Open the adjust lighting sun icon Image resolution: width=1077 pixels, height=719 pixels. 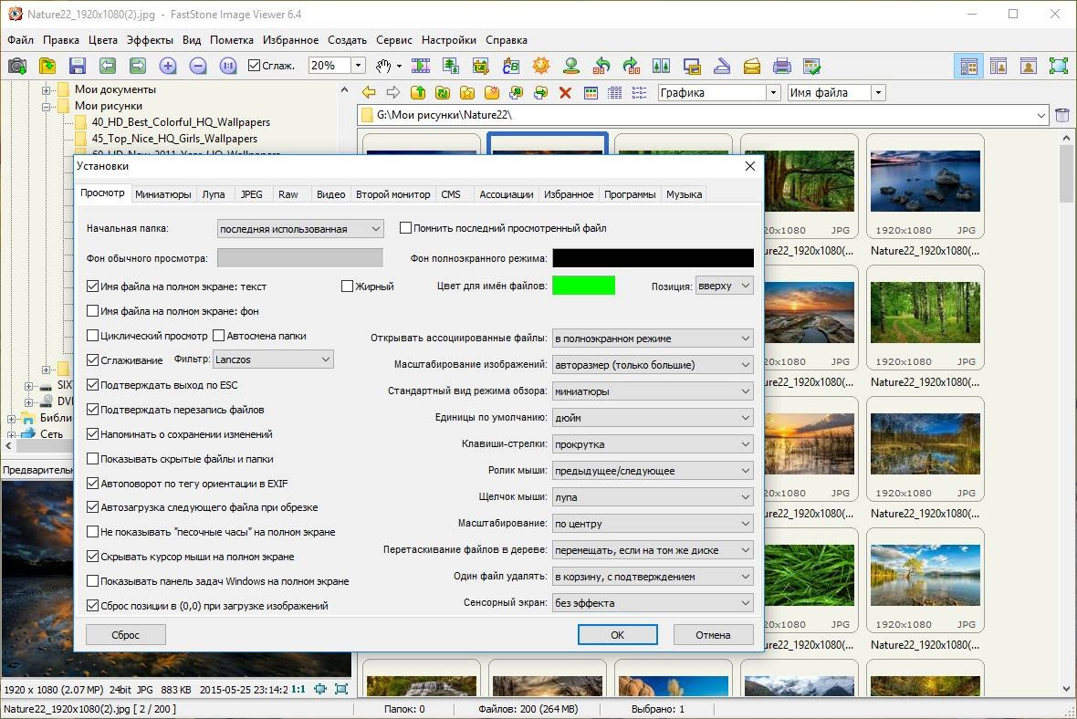point(541,66)
